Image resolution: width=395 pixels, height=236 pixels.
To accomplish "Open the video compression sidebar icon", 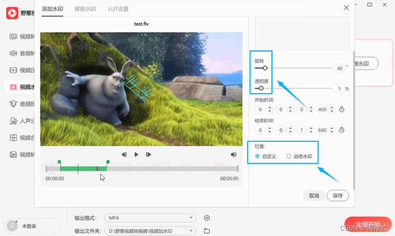I will (13, 70).
